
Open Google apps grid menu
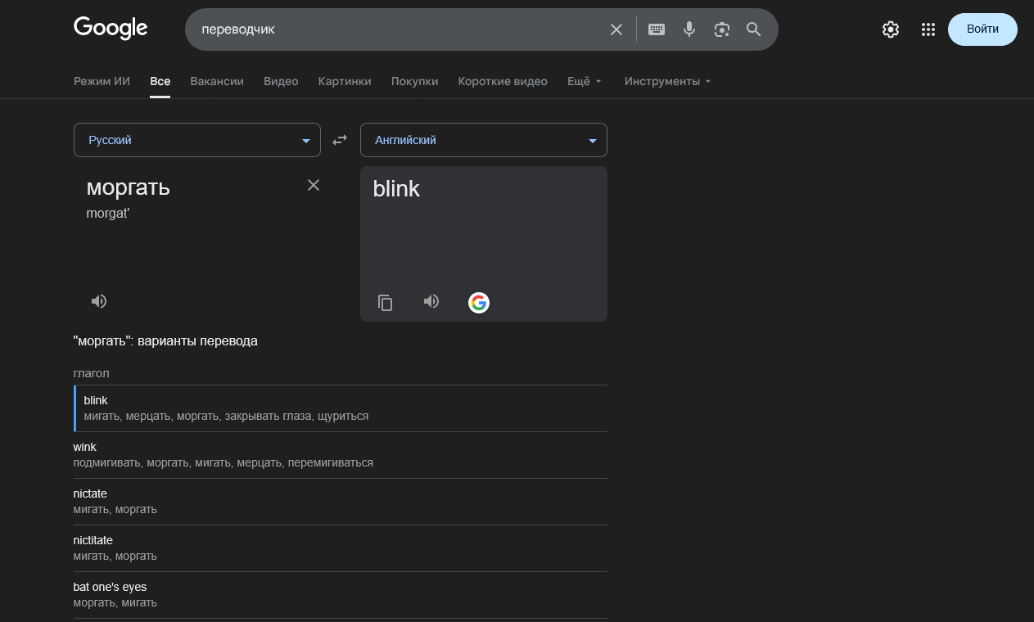(x=928, y=29)
